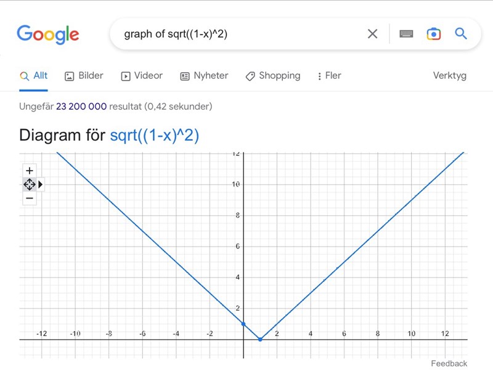Open the Nyheter tab
Image resolution: width=493 pixels, height=370 pixels.
[x=204, y=76]
